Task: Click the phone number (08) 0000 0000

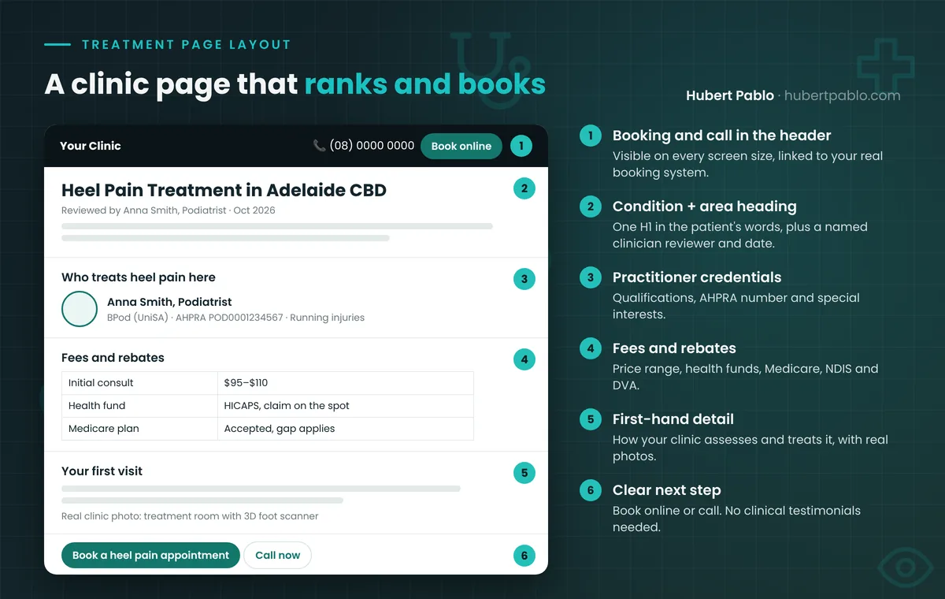Action: point(372,146)
